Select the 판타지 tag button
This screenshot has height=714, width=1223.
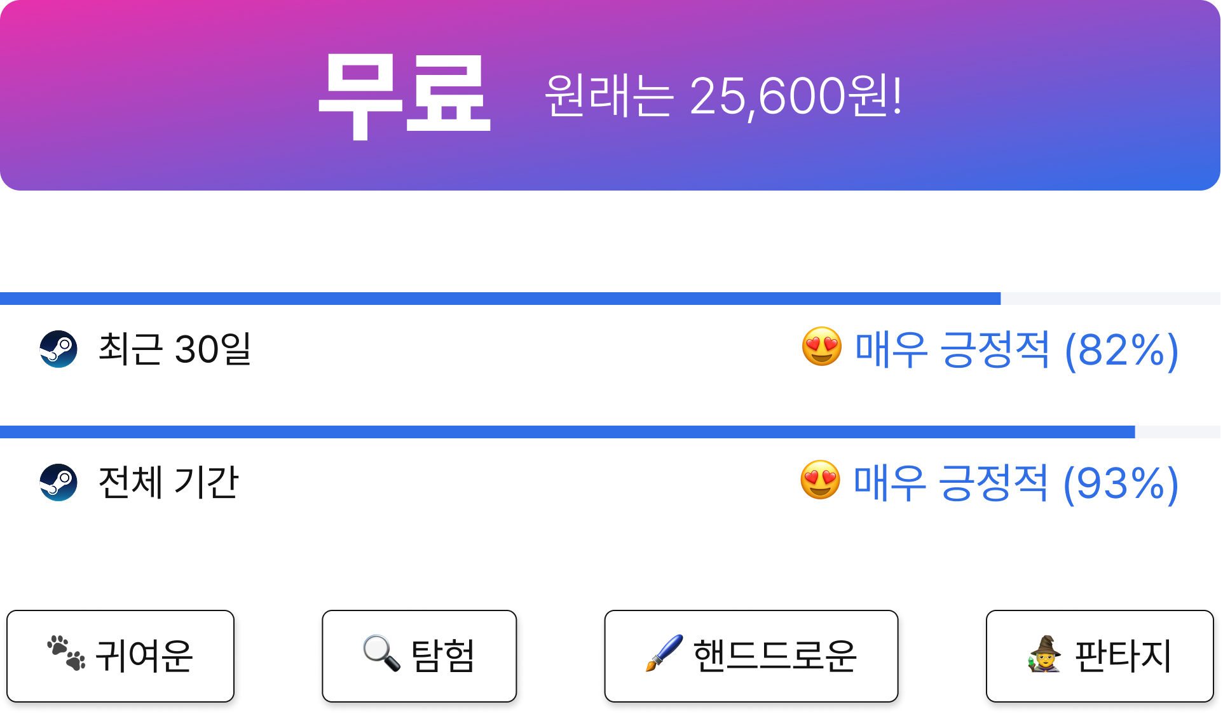pos(1100,656)
